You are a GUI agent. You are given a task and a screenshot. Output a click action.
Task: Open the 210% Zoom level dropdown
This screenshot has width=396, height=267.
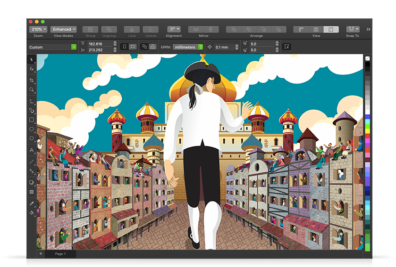pyautogui.click(x=38, y=29)
